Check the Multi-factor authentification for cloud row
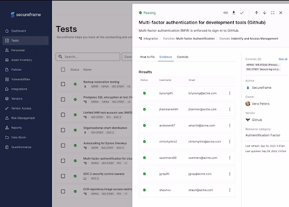 coord(63,161)
